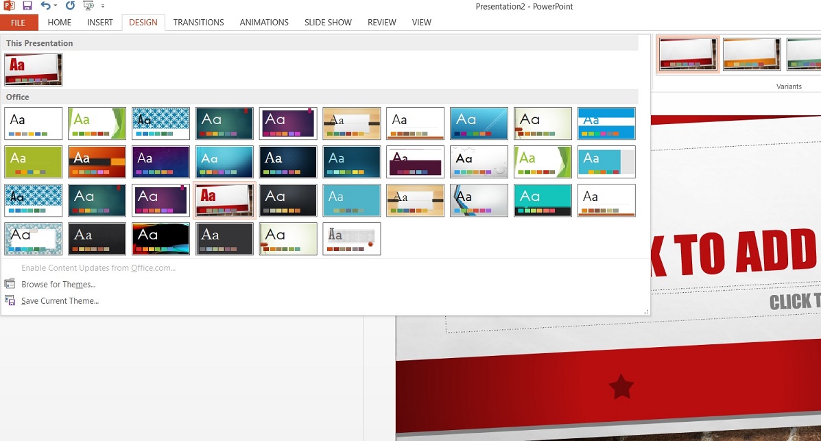Apply the plain white Office theme thumbnail
Screen dimensions: 821x441
[x=33, y=123]
